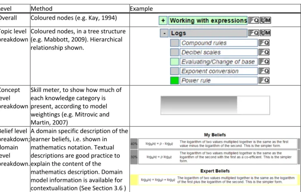Click the M book icon beside Working with expressions

(x=266, y=20)
